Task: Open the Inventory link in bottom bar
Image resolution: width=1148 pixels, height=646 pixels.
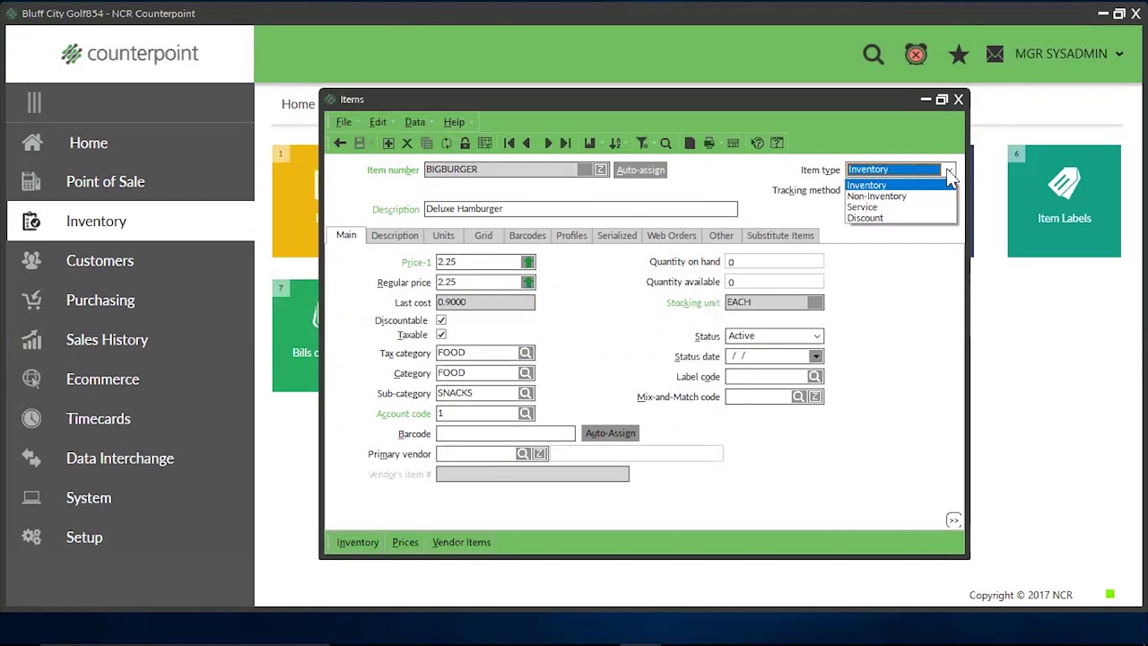Action: click(358, 543)
